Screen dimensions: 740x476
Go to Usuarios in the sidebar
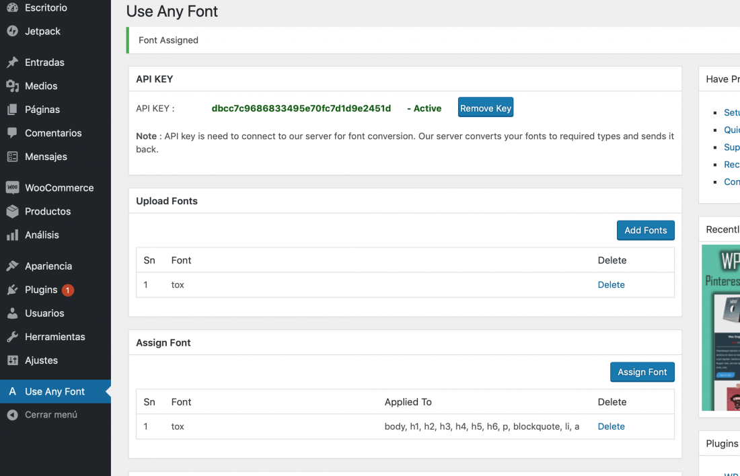pyautogui.click(x=44, y=313)
